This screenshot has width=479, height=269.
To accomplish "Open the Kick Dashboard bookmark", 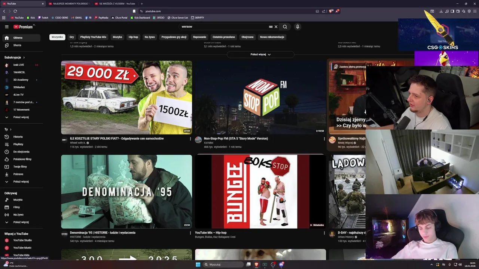I will pyautogui.click(x=140, y=18).
